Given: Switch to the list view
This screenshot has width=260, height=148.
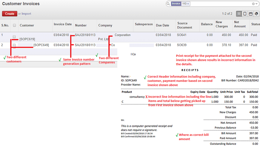Looking at the screenshot, I should (239, 14).
